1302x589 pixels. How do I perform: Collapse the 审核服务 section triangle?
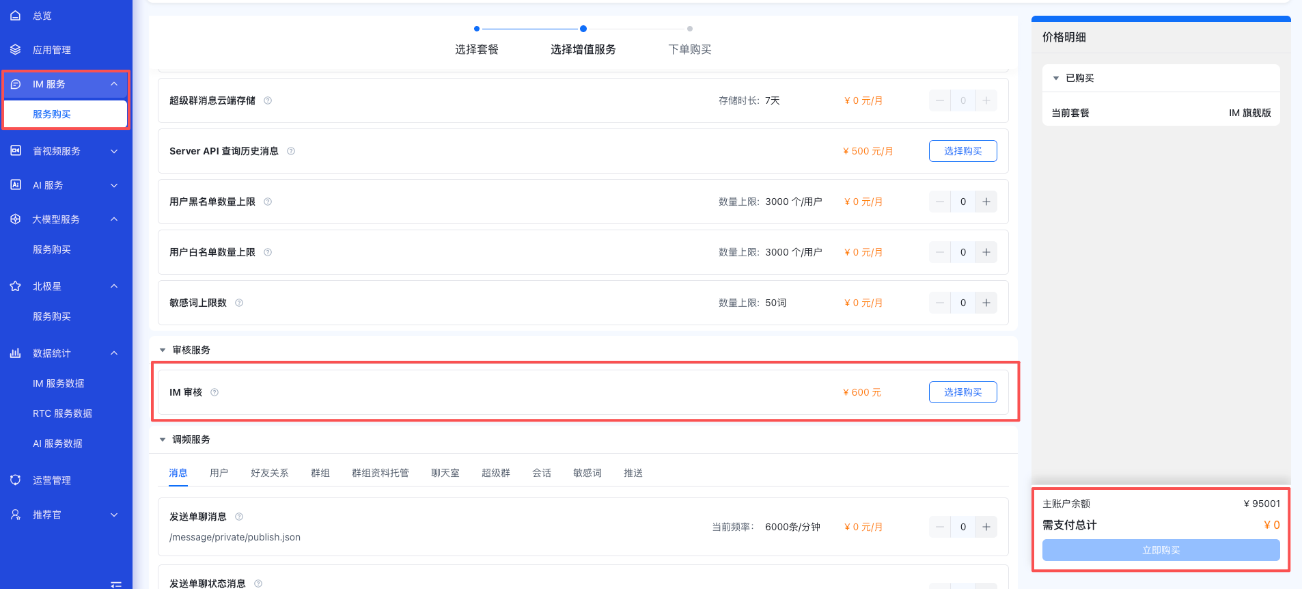[x=163, y=350]
